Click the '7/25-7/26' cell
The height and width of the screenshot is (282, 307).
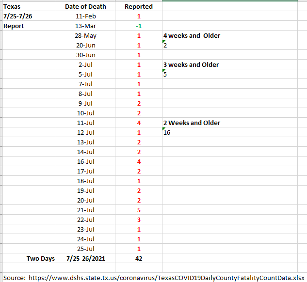[x=29, y=16]
